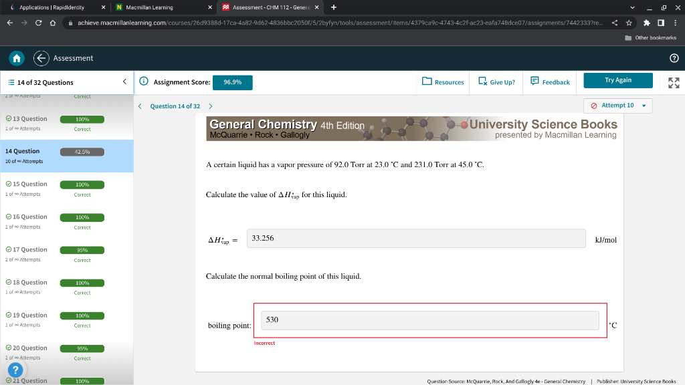The height and width of the screenshot is (385, 685).
Task: Click the boiling point answer field showing 530
Action: click(x=429, y=320)
